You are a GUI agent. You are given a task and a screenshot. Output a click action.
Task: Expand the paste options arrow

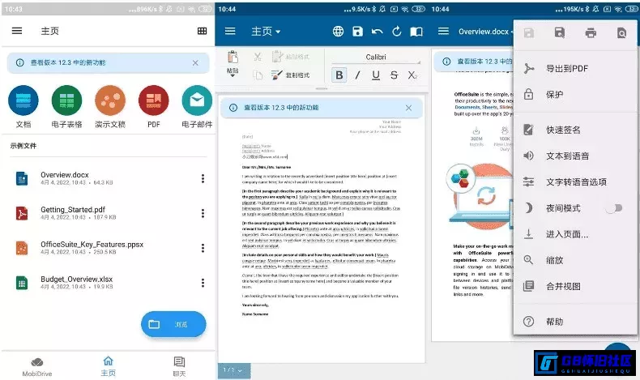point(233,75)
